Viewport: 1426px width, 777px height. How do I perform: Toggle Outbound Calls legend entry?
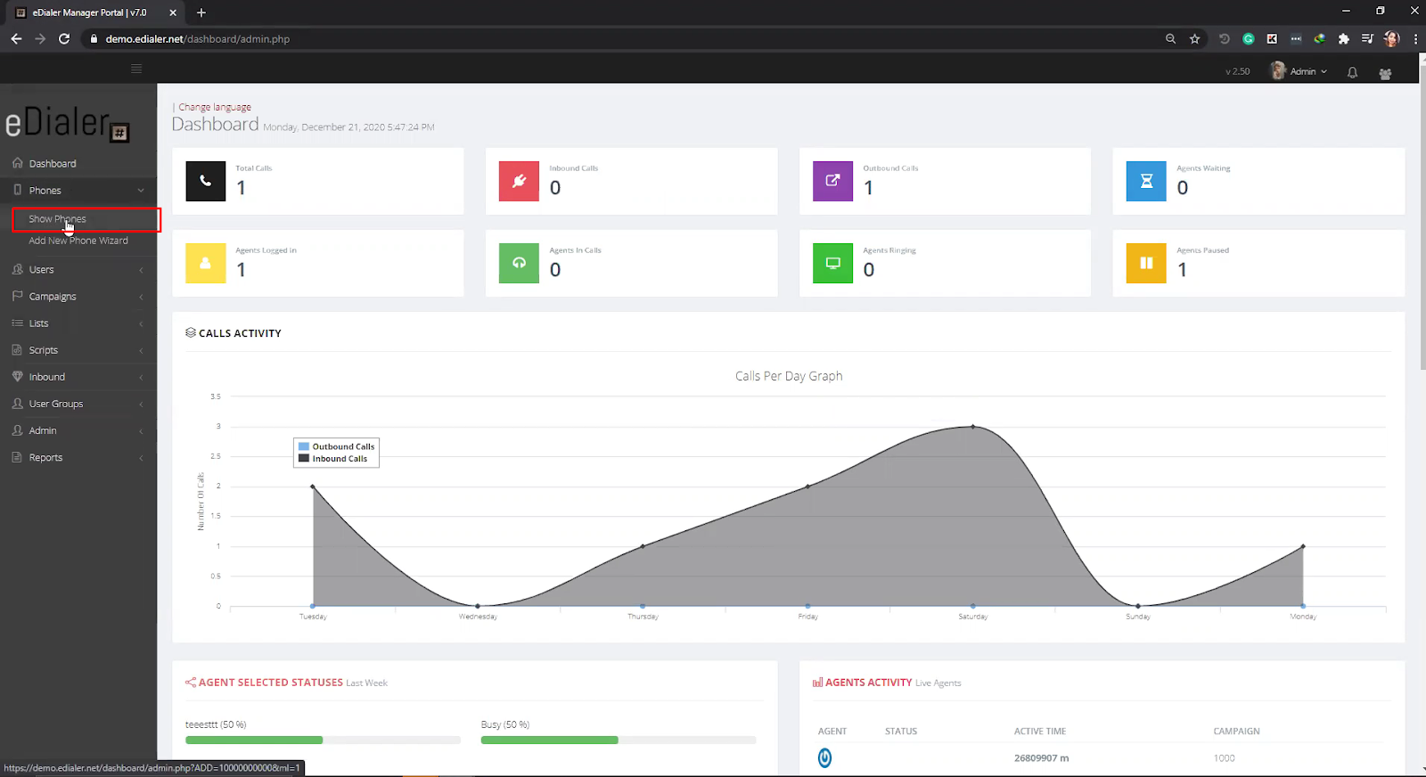tap(337, 446)
